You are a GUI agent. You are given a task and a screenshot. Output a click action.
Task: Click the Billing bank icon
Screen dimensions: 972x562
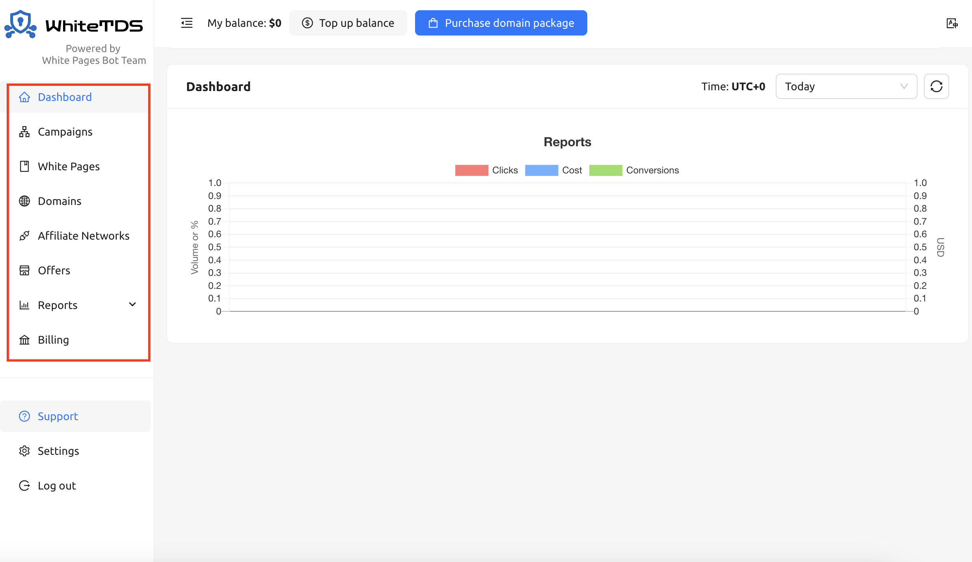tap(24, 340)
